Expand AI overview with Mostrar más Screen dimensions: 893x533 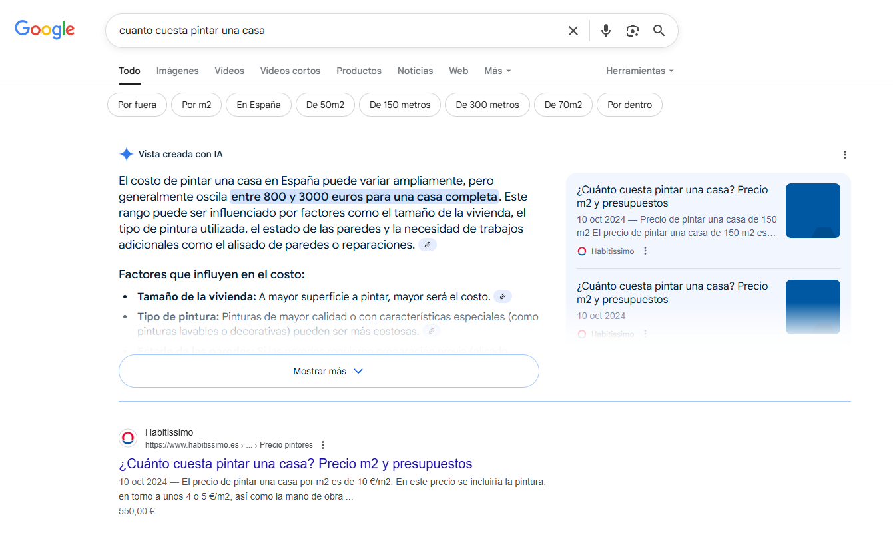click(x=328, y=371)
